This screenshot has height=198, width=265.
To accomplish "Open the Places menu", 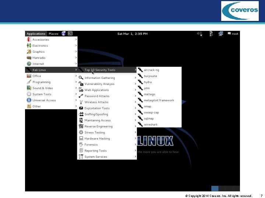I will 53,34.
